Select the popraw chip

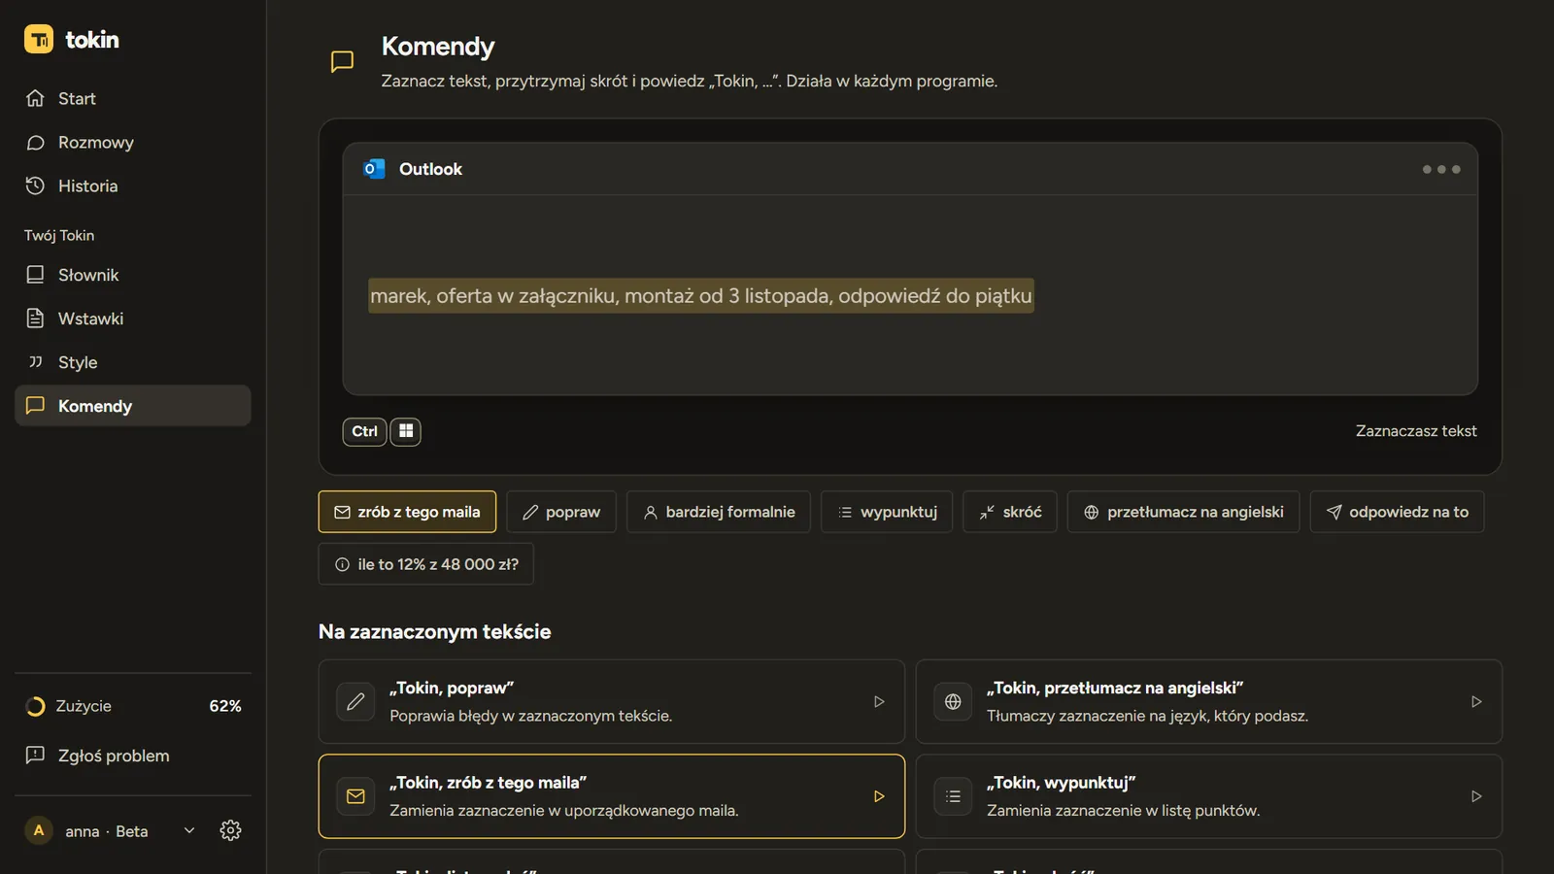click(x=561, y=512)
